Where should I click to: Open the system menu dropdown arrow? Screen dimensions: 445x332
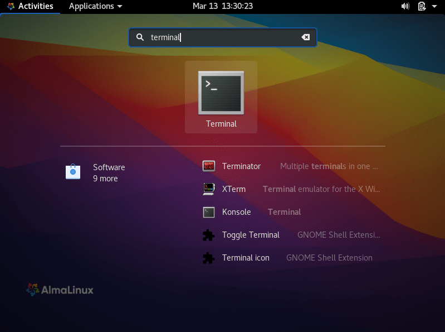(x=434, y=7)
